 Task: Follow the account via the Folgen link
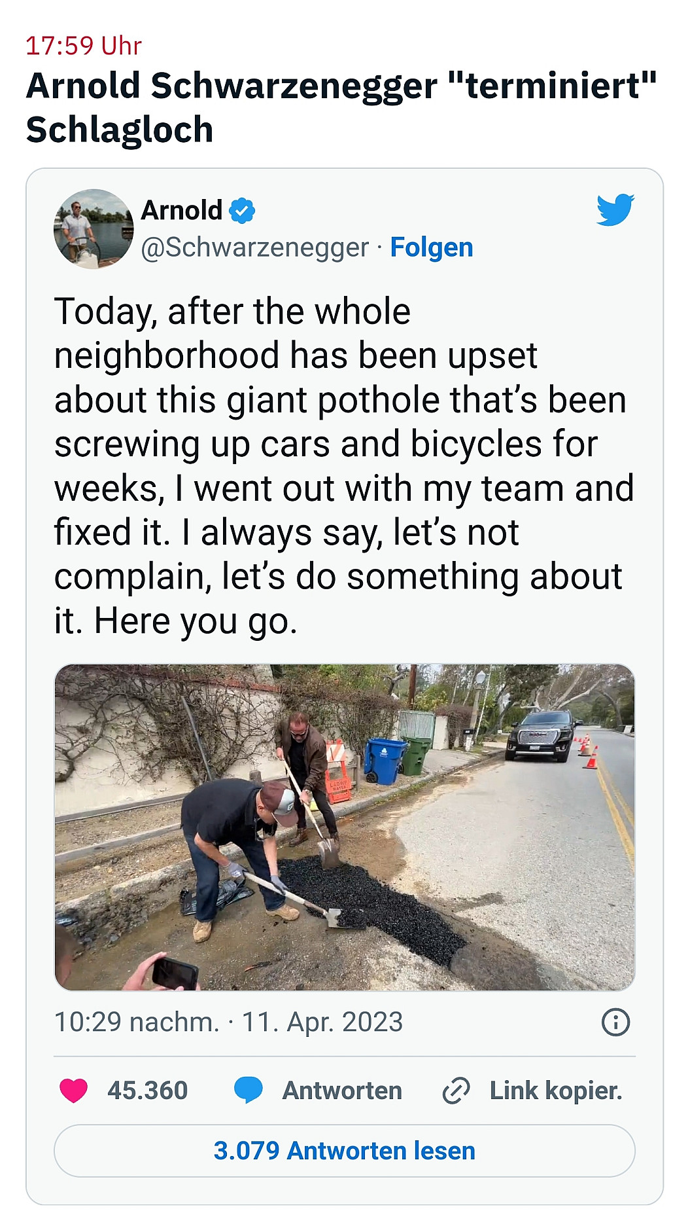(x=432, y=247)
